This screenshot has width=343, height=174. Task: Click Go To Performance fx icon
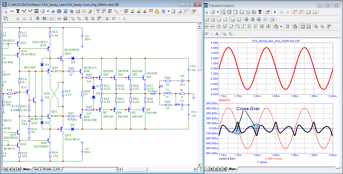tap(259, 19)
